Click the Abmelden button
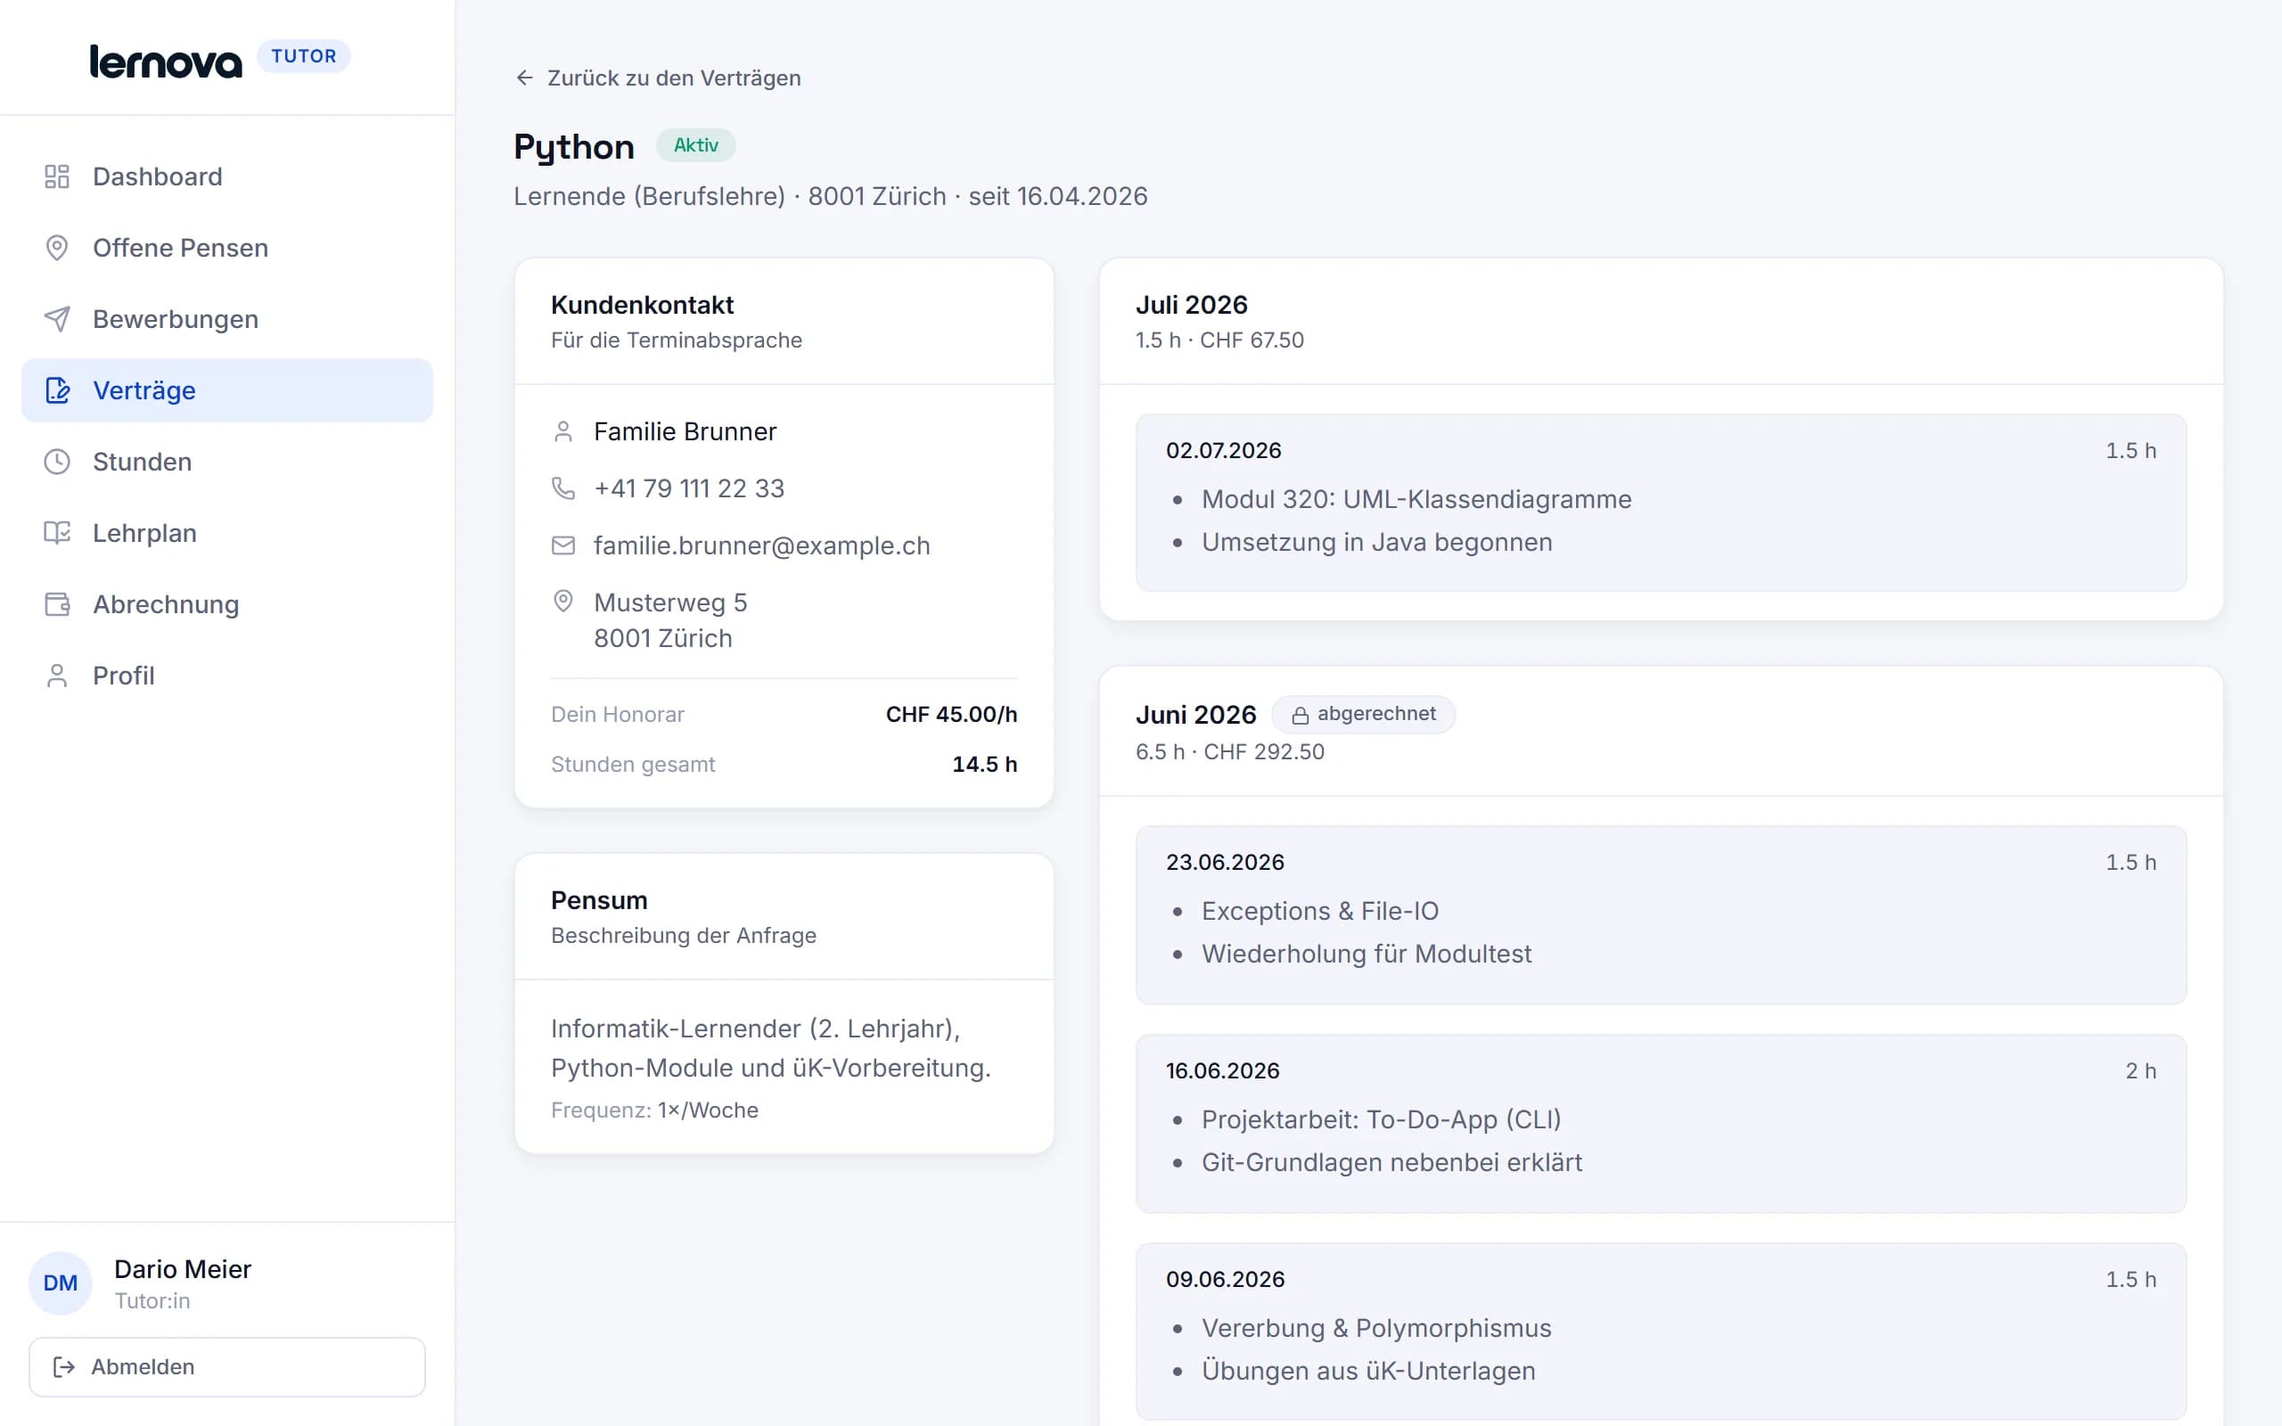The height and width of the screenshot is (1426, 2282). (227, 1366)
